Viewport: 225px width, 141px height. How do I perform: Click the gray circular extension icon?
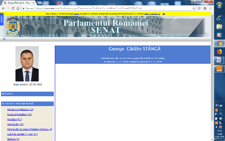199,8
